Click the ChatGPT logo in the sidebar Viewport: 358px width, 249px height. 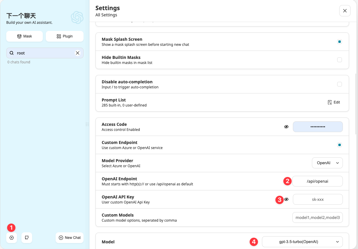(x=77, y=18)
